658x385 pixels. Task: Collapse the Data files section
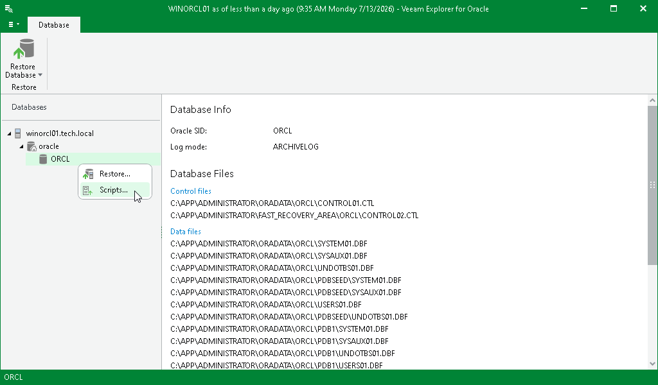[x=186, y=232]
